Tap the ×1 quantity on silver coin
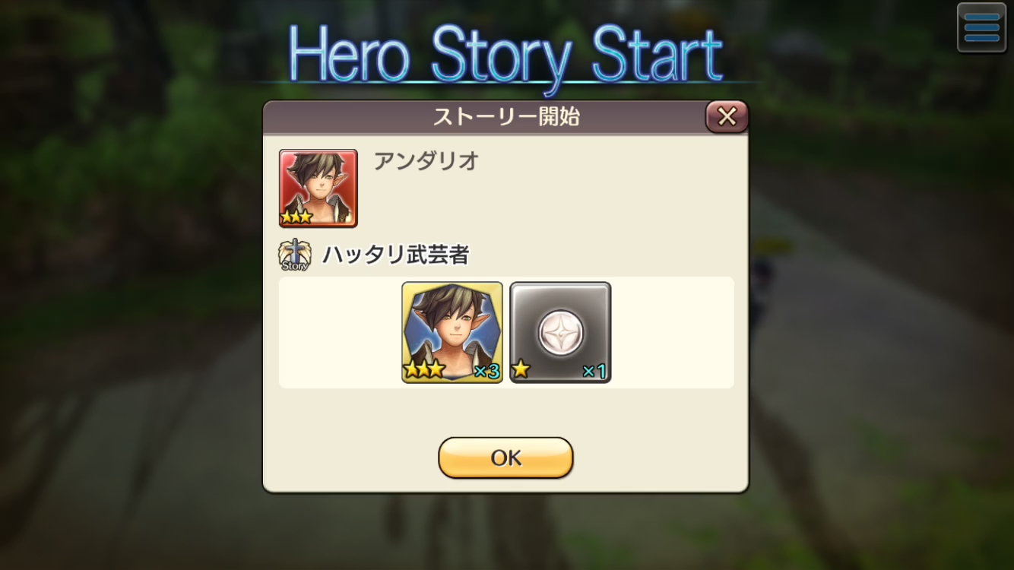1014x570 pixels. [594, 372]
